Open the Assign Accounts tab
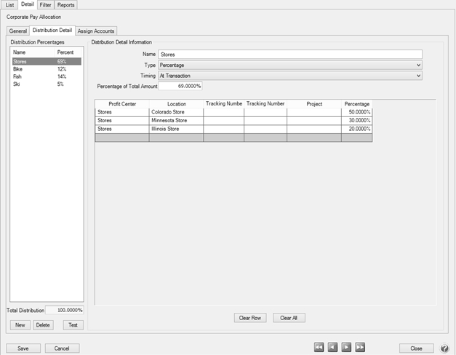 click(x=96, y=31)
